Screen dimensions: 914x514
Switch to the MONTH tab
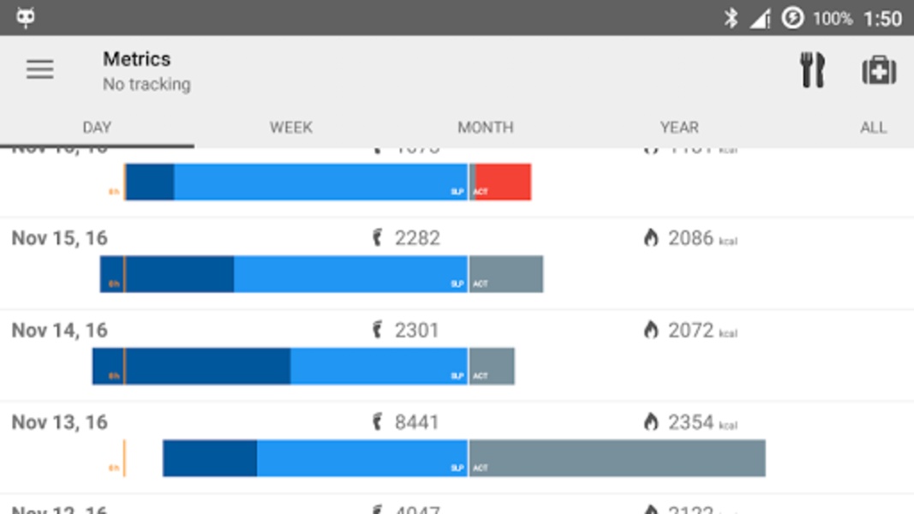(x=486, y=128)
